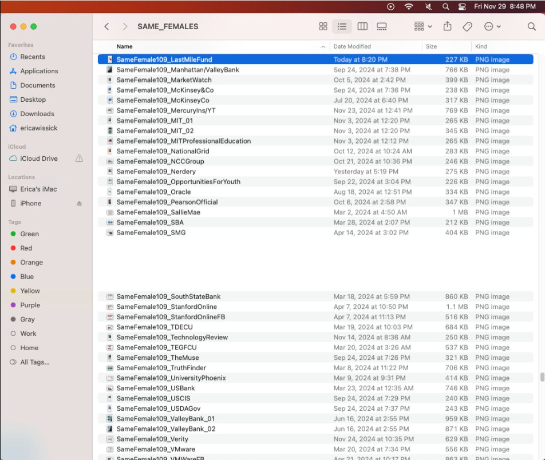Open Desktop in the sidebar

point(33,100)
